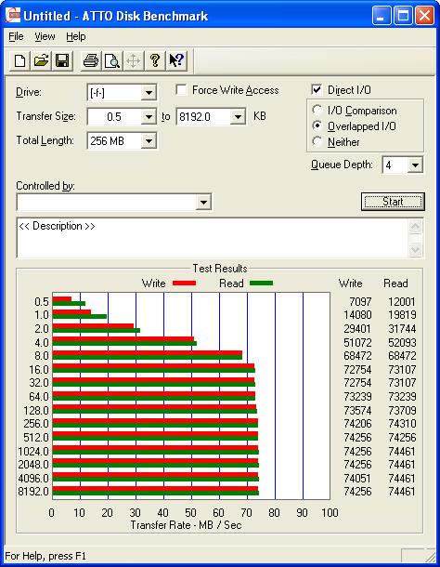This screenshot has width=440, height=567.
Task: Expand the Queue Depth dropdown
Action: pos(415,165)
